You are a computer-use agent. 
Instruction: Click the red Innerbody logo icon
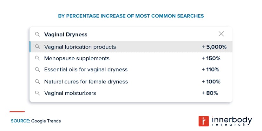click(x=203, y=121)
